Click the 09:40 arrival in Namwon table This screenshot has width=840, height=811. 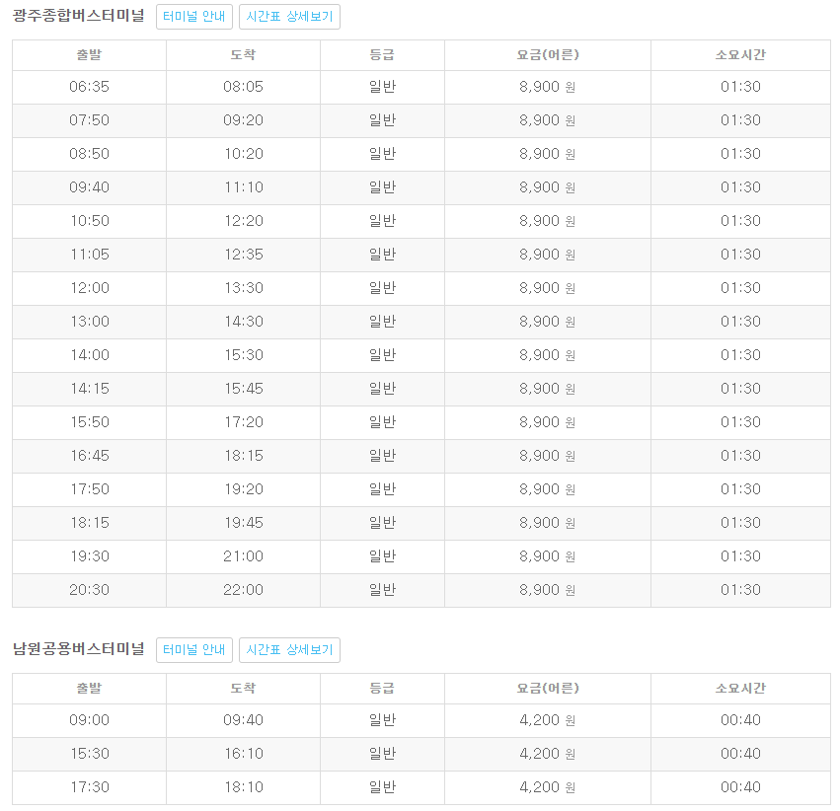pos(243,720)
